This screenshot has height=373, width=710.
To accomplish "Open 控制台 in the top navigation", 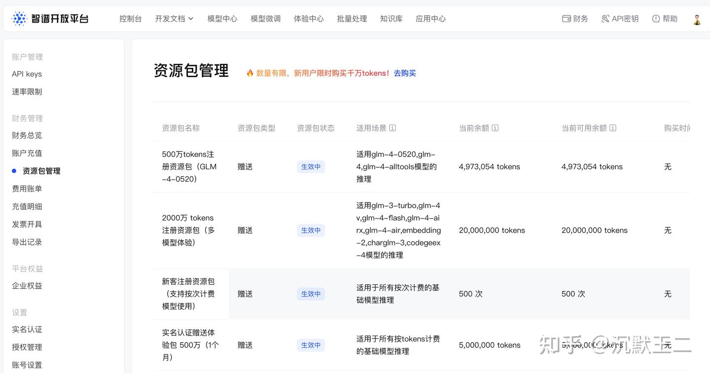I will (x=131, y=19).
